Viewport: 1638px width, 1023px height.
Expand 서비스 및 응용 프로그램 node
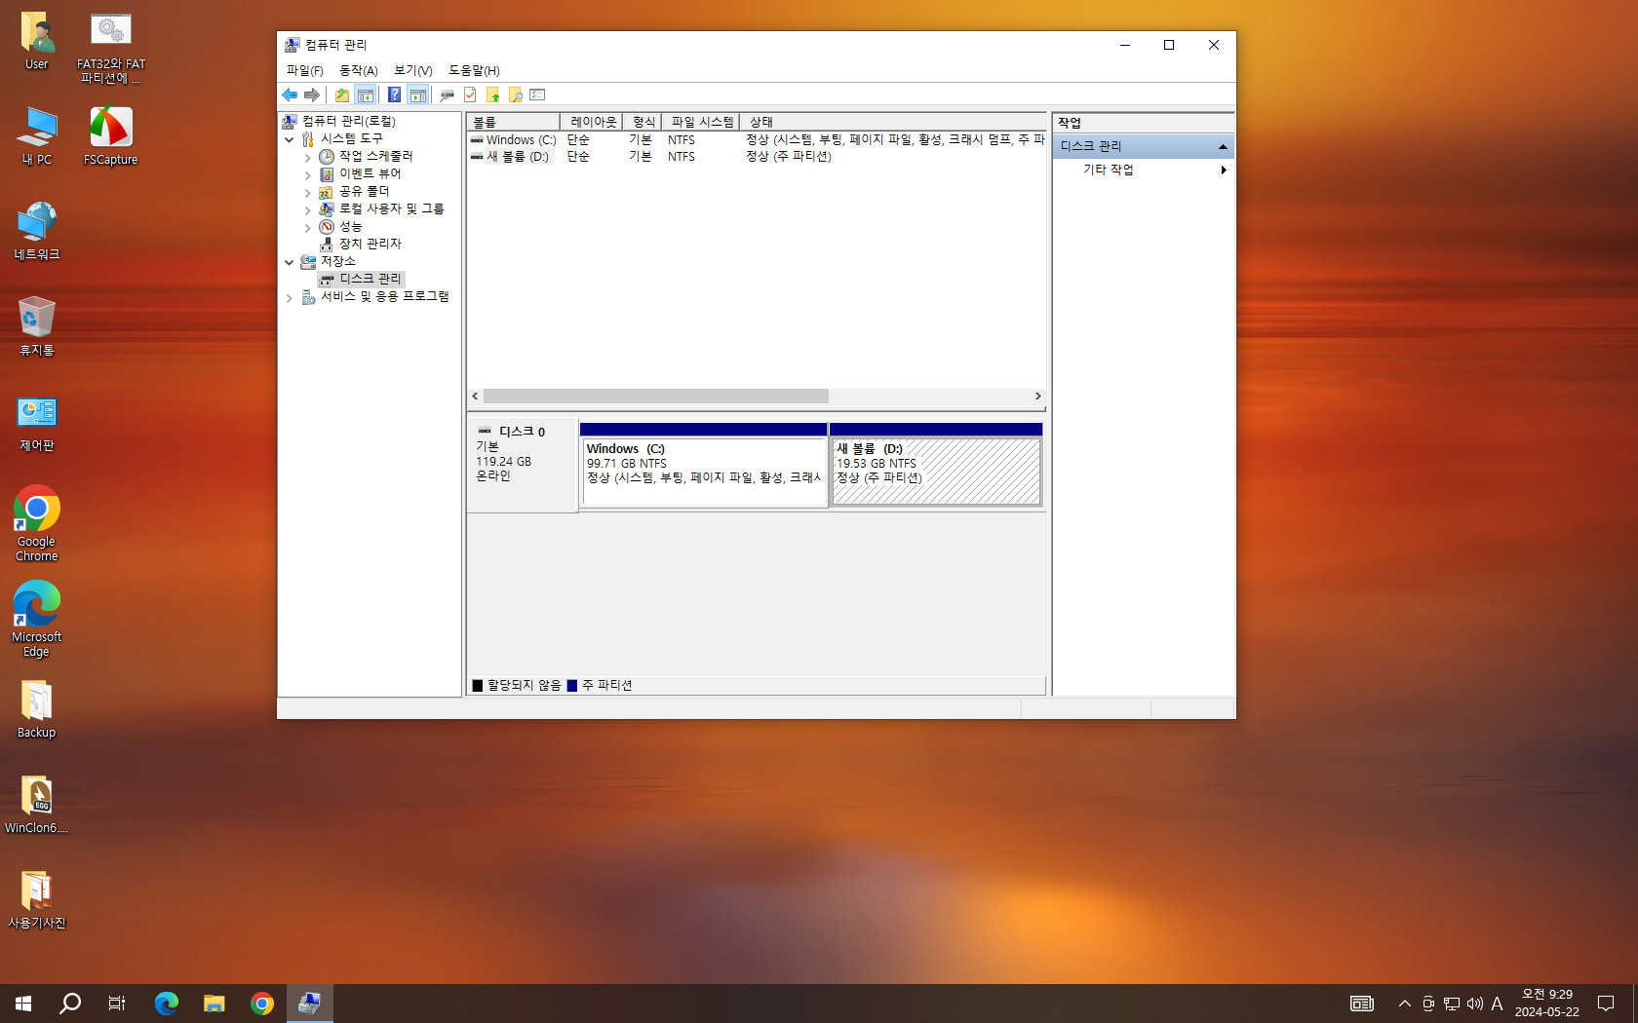290,297
